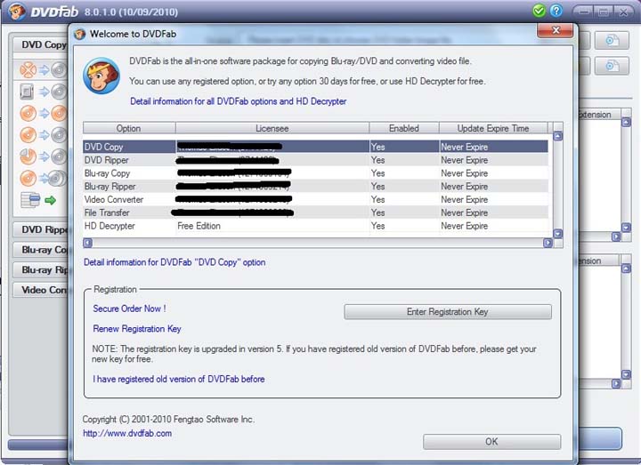Viewport: 641px width, 465px height.
Task: Open detail information for all DVDFab options link
Action: click(239, 101)
